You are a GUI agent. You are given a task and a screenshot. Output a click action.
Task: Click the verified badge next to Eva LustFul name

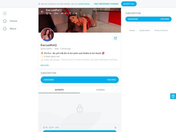(x=56, y=45)
